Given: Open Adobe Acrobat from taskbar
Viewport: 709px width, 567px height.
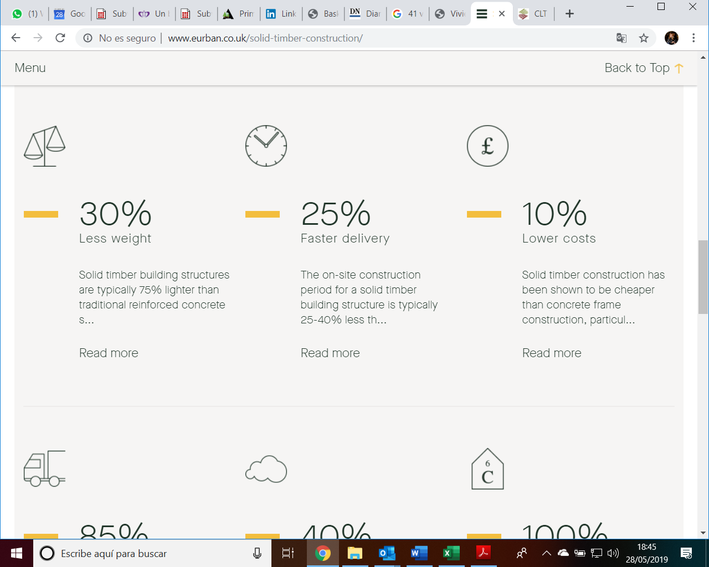Looking at the screenshot, I should [x=484, y=553].
